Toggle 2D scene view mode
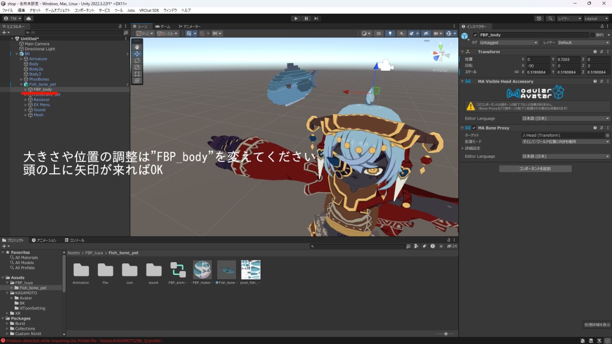Viewport: 612px width, 344px height. 378,33
